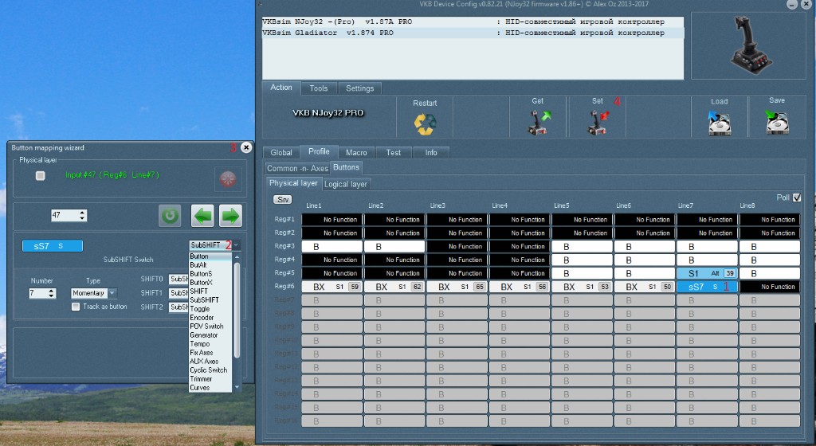Screen dimensions: 816x446
Task: Switch to the Macro tab
Action: click(x=356, y=152)
